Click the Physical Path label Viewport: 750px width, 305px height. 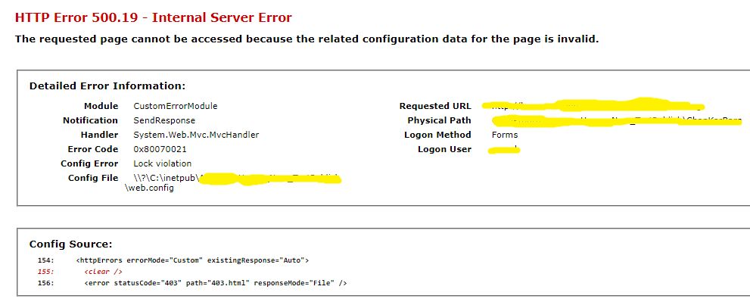pyautogui.click(x=439, y=120)
